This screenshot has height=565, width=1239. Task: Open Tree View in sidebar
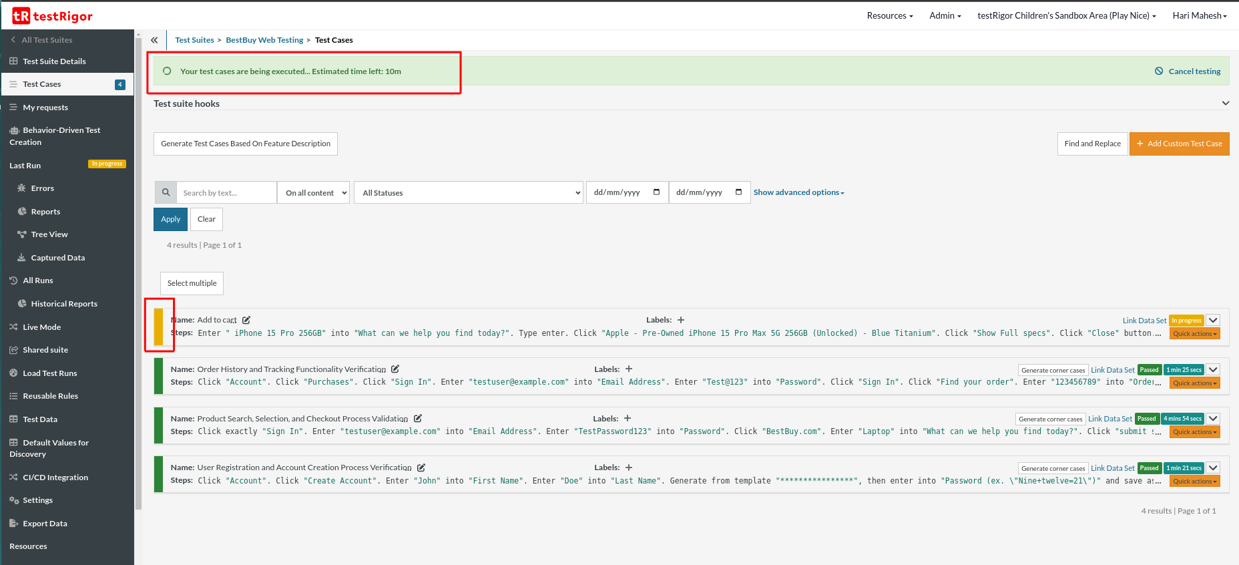(49, 234)
